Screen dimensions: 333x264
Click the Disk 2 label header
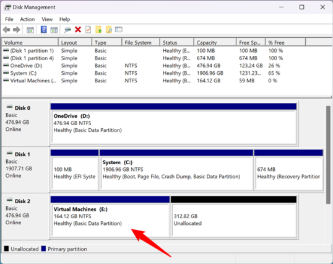22,201
